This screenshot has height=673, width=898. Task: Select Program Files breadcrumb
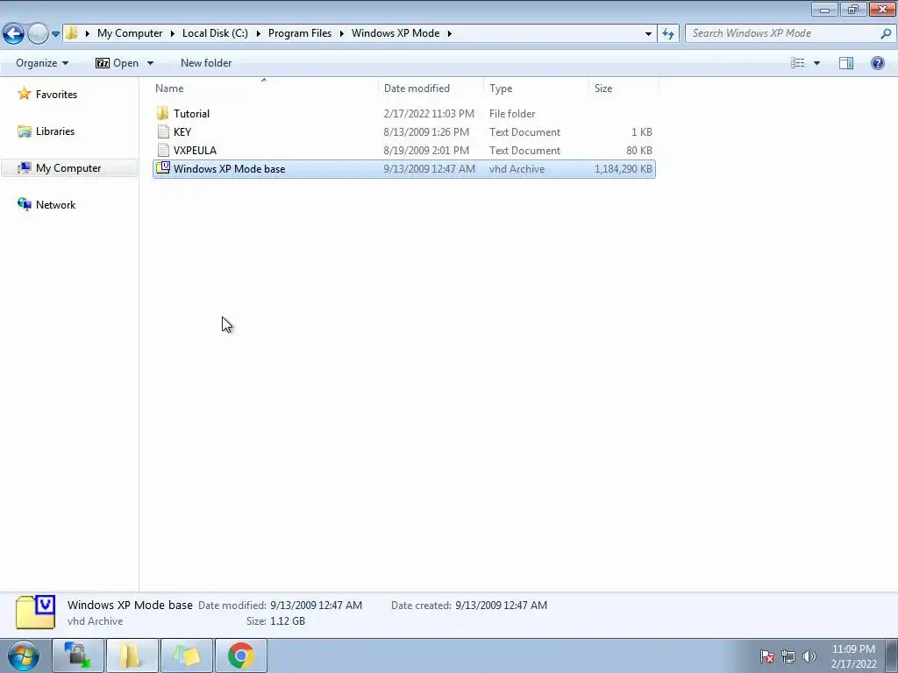[x=300, y=33]
